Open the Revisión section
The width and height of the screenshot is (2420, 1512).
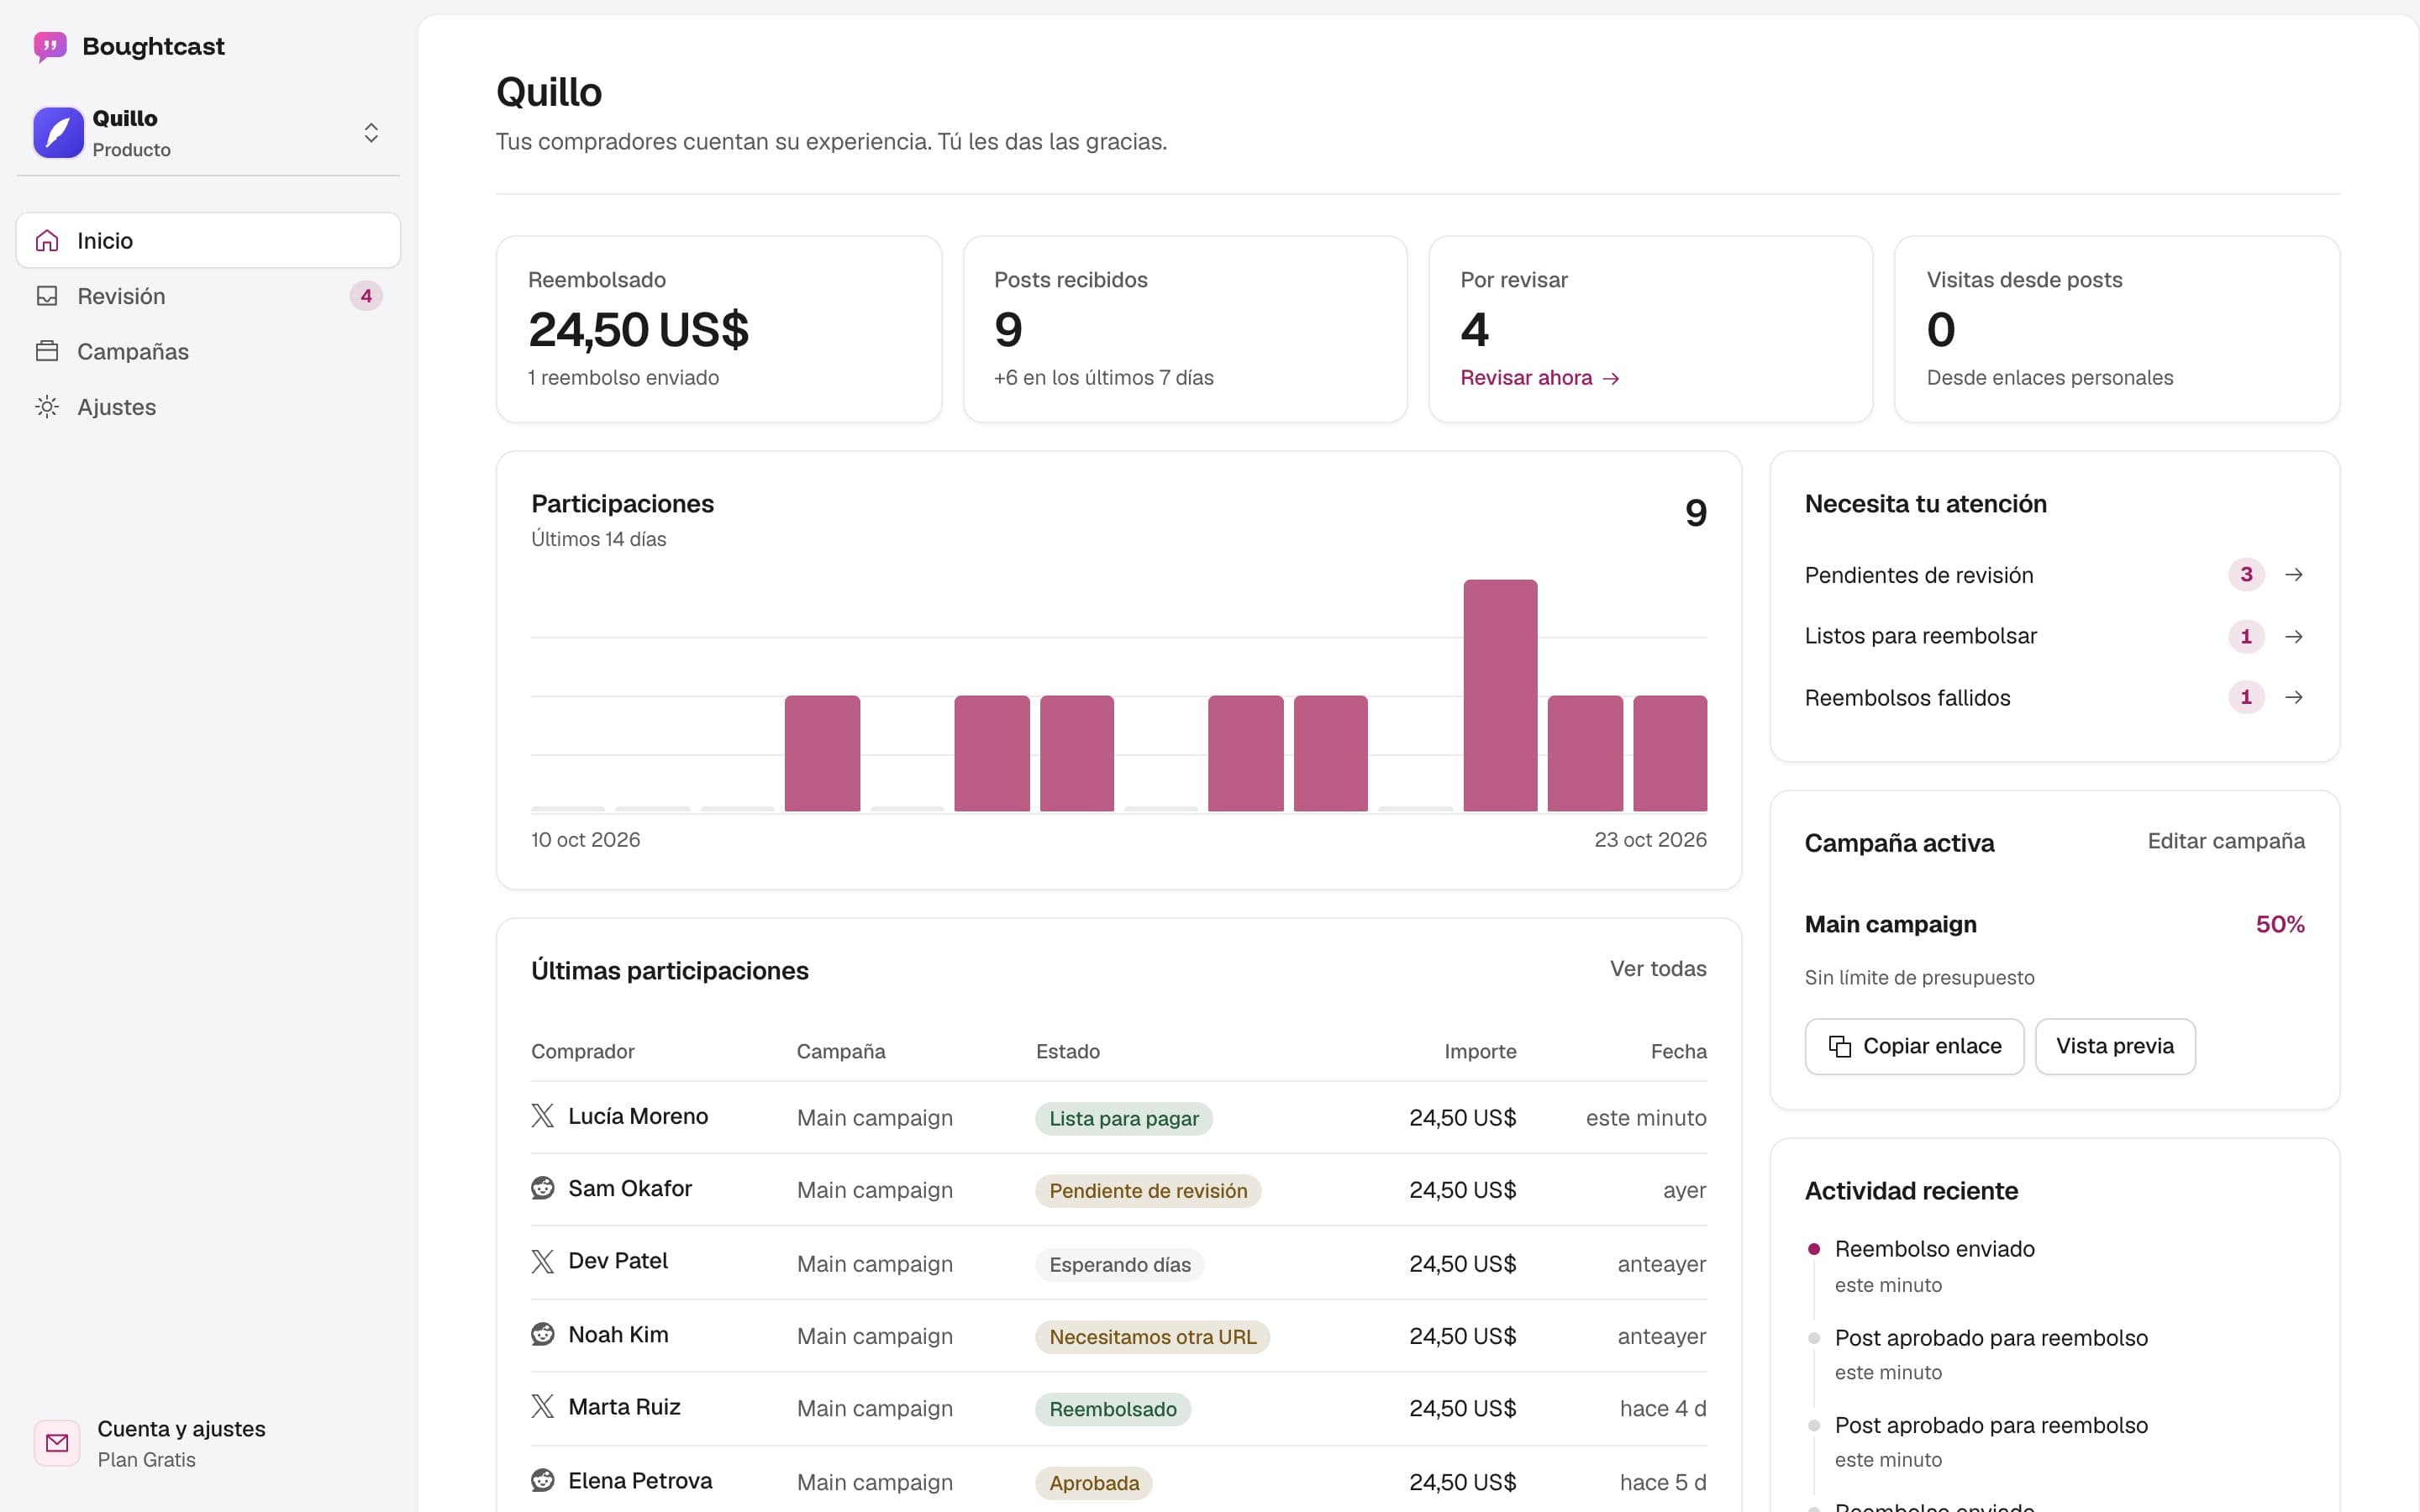pyautogui.click(x=208, y=296)
